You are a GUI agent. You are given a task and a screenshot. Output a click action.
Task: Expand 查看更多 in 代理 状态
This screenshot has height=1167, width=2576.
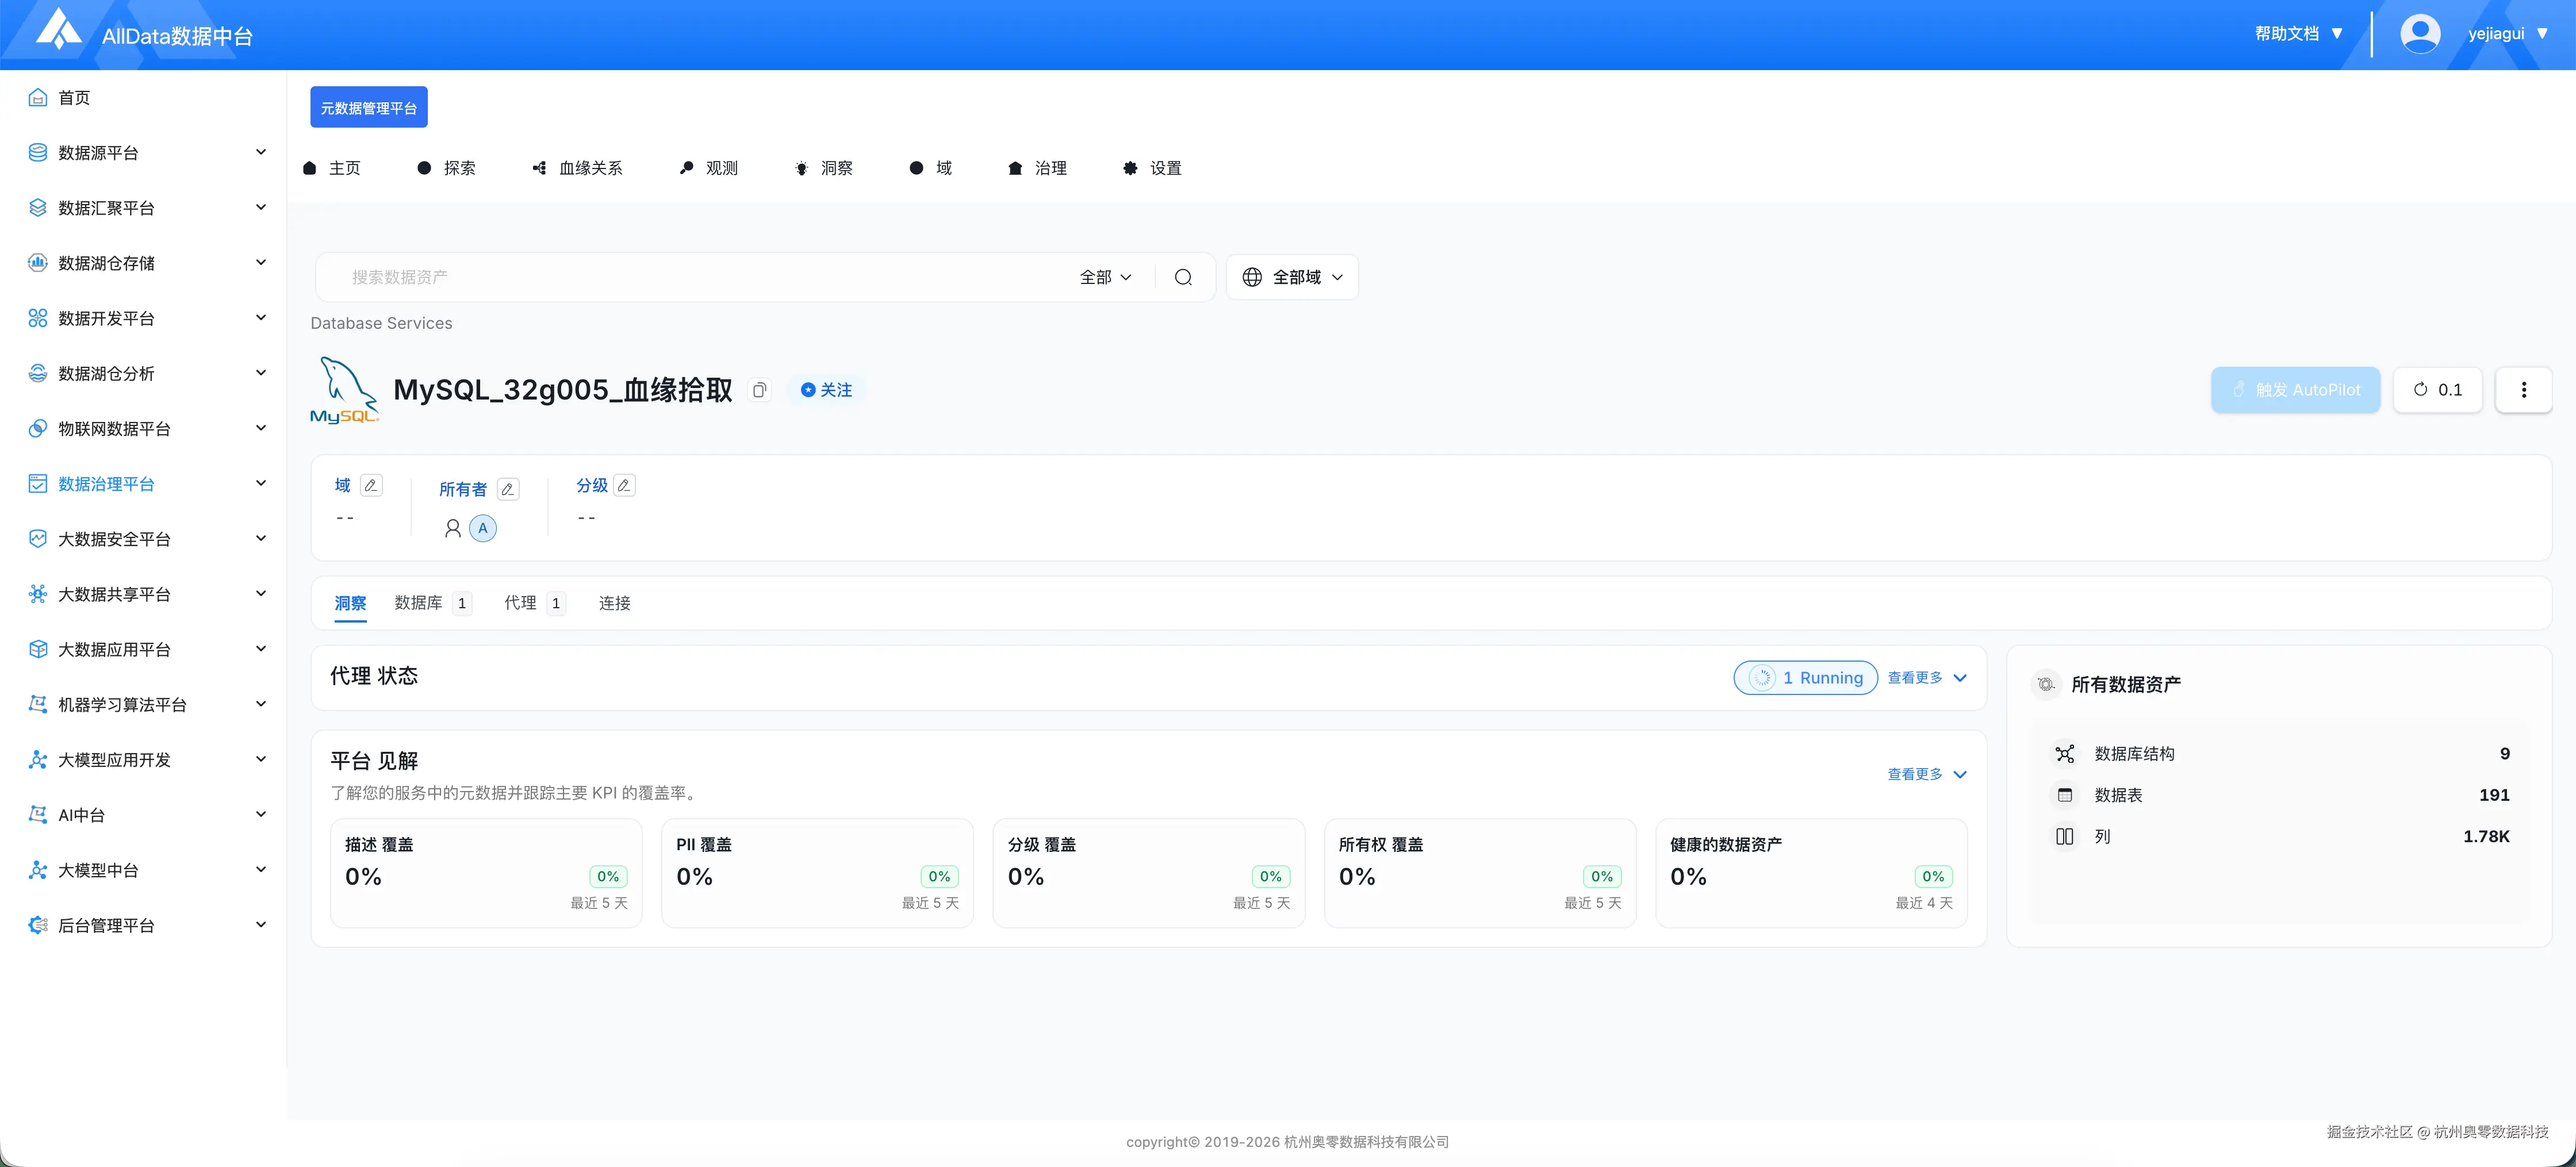pyautogui.click(x=1927, y=678)
